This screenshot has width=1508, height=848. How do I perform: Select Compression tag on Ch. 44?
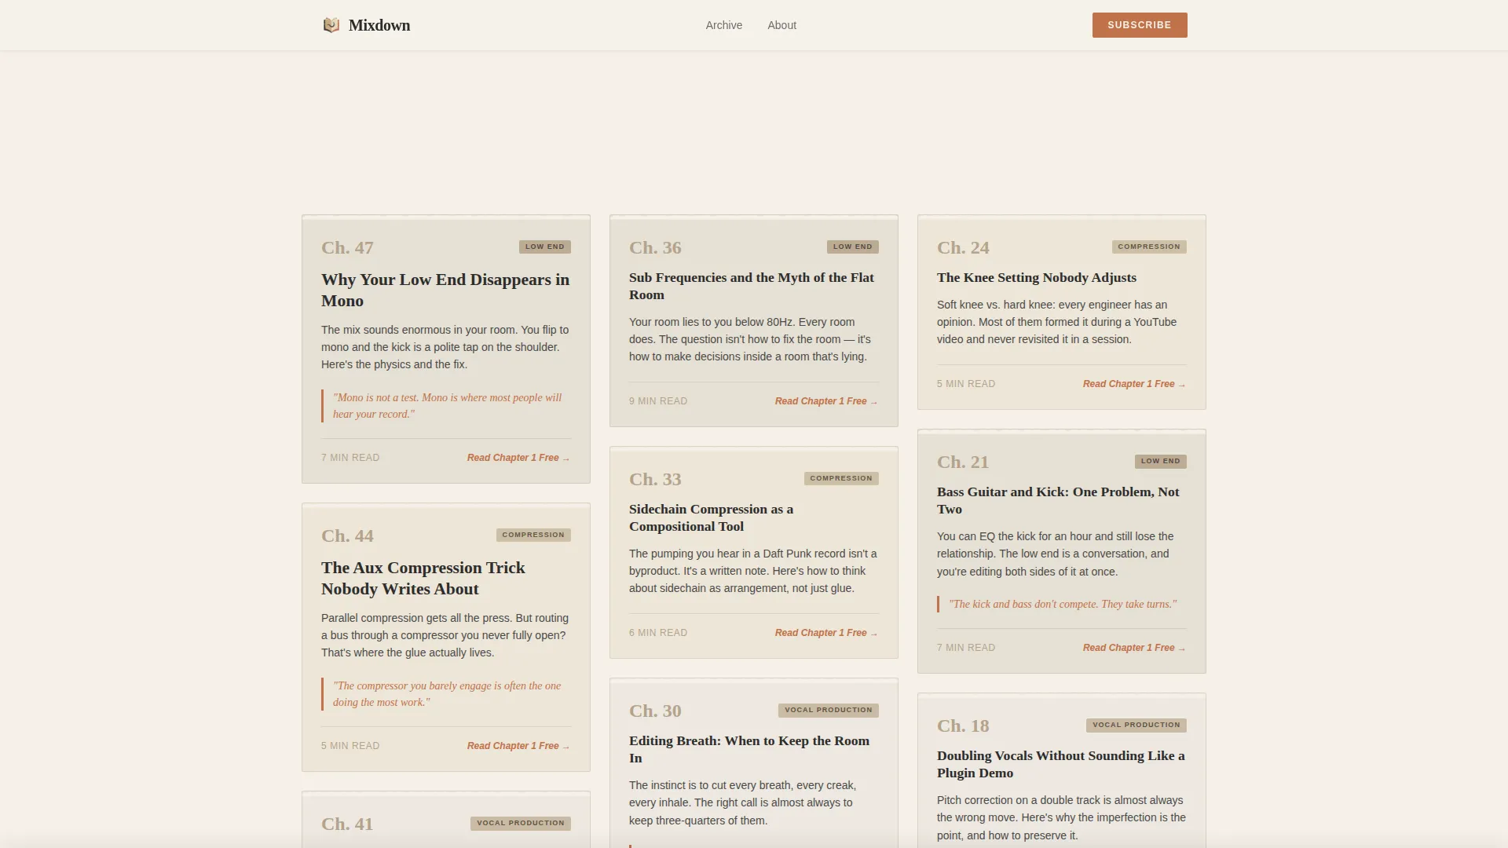point(533,535)
